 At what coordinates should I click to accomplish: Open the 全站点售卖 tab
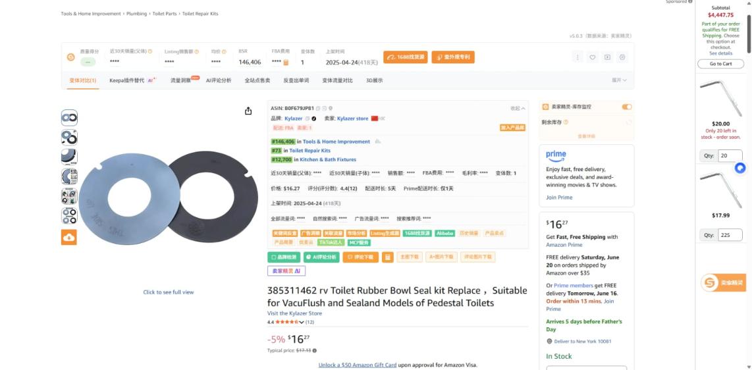257,80
